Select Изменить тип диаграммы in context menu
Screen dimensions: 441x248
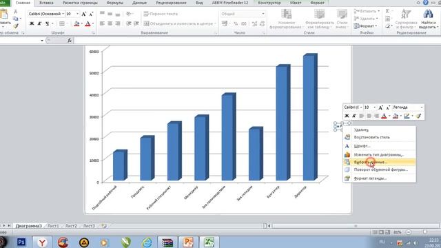(x=379, y=154)
